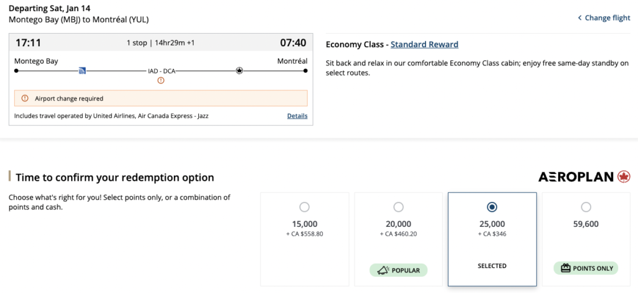The height and width of the screenshot is (293, 638).
Task: Click the Air Canada maple leaf logo
Action: click(x=624, y=177)
